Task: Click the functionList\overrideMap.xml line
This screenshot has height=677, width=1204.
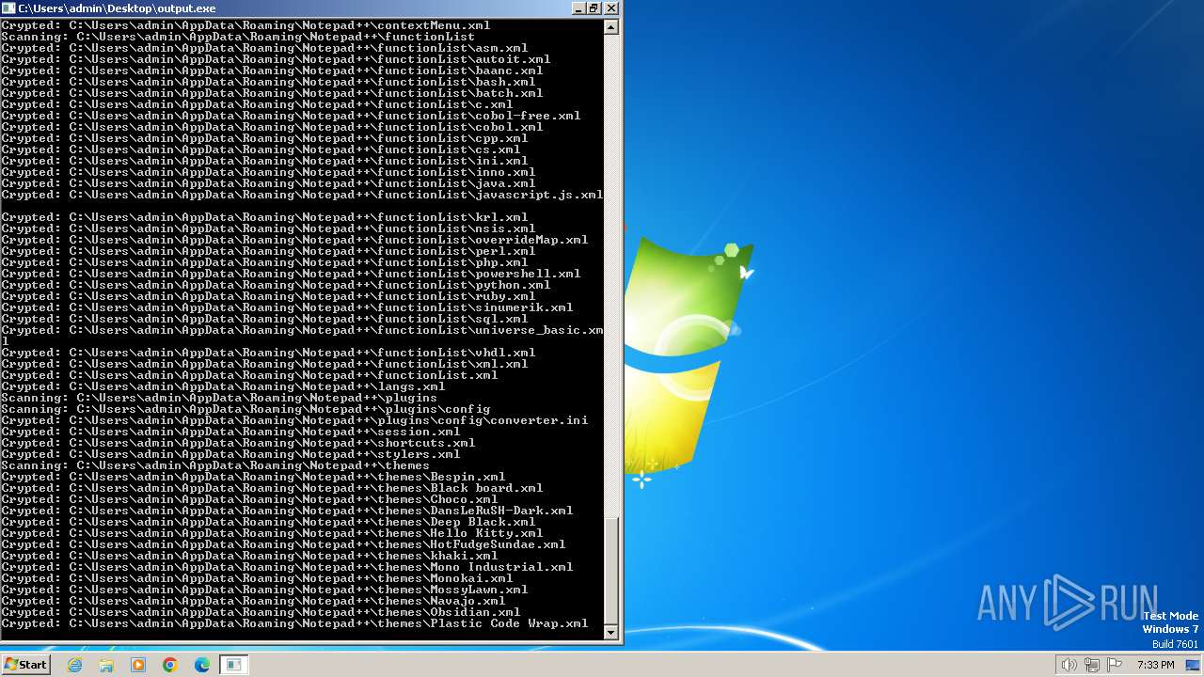Action: [x=294, y=240]
